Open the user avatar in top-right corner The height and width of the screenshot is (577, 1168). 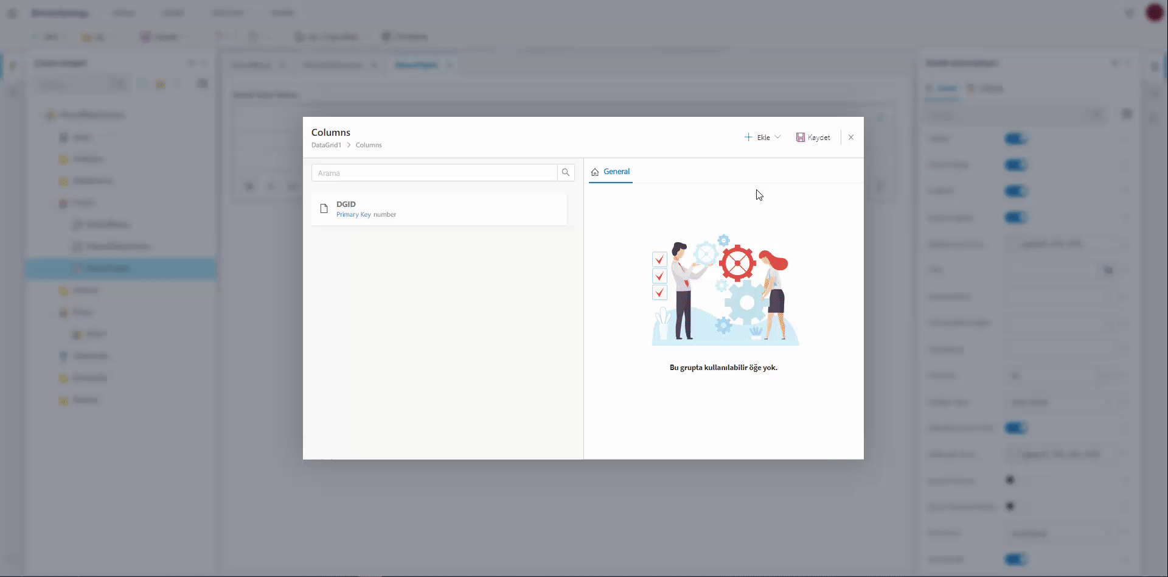[x=1154, y=13]
